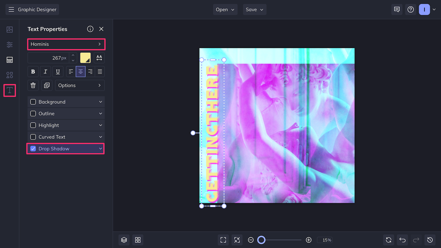Screen dimensions: 441x248
Task: Open the Templates panel in the sidebar
Action: tap(10, 60)
